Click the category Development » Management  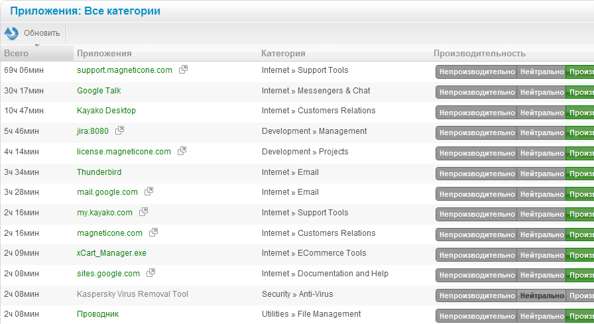point(314,131)
